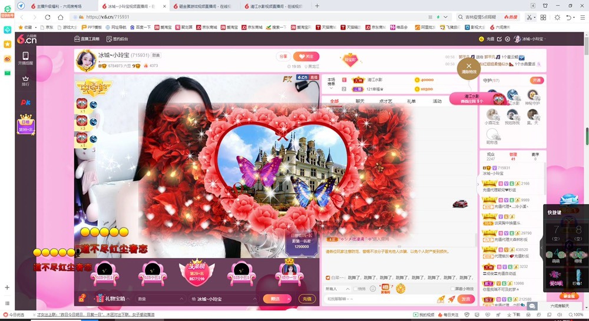The width and height of the screenshot is (589, 321).
Task: Open the 排行 ranking crown icon
Action: pos(25,81)
